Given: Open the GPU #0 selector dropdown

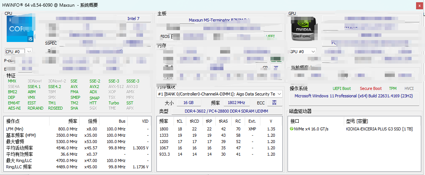Looking at the screenshot, I should click(x=303, y=51).
